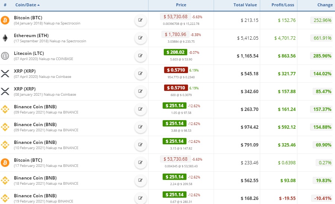Image resolution: width=335 pixels, height=204 pixels.
Task: Click Ethereum price badge $1,780.96
Action: click(x=175, y=34)
